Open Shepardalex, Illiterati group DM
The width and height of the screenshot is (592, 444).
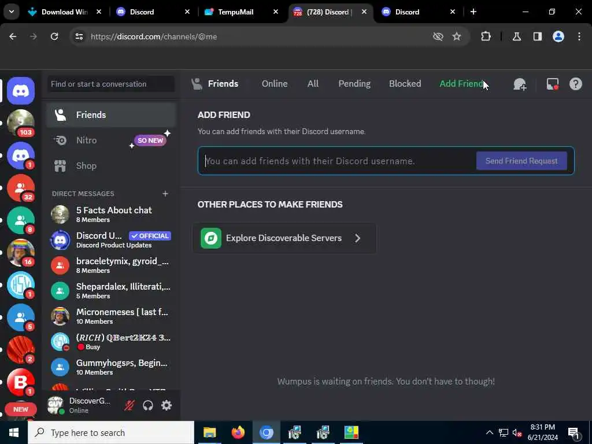pyautogui.click(x=111, y=291)
